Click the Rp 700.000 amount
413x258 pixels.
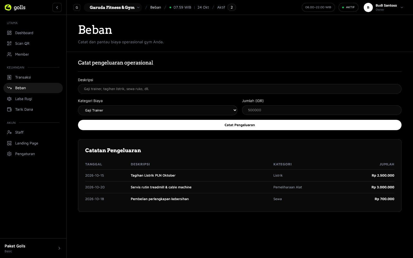[x=384, y=199]
